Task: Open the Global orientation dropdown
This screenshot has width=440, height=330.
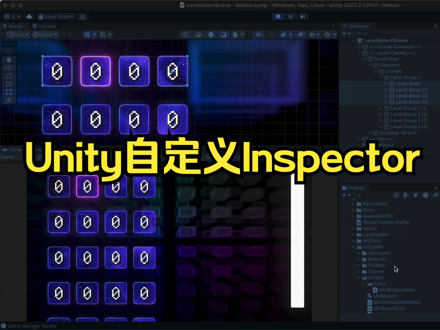Action: pyautogui.click(x=45, y=35)
